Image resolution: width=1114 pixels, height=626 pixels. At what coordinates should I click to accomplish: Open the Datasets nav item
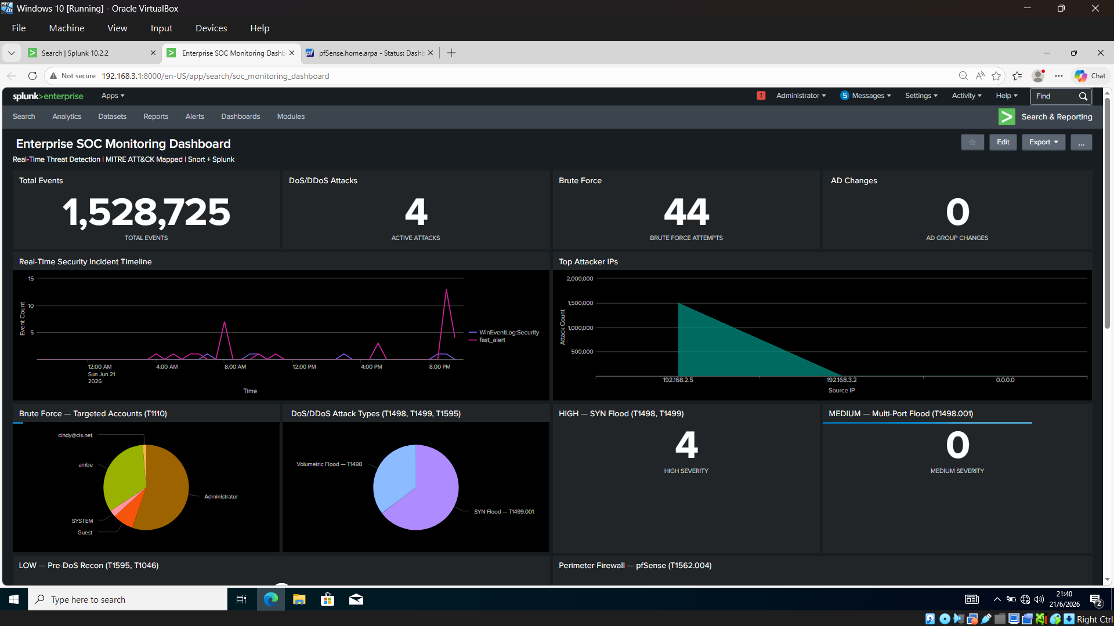[x=112, y=117]
